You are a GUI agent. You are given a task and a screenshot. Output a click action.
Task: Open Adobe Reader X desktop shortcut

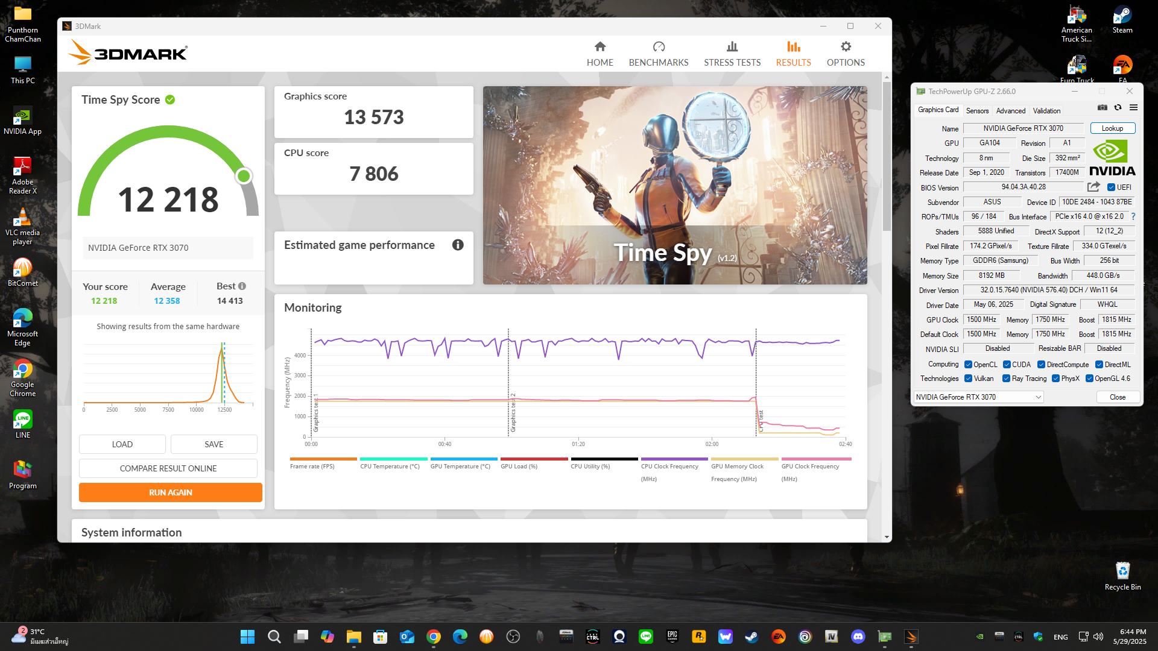(22, 175)
